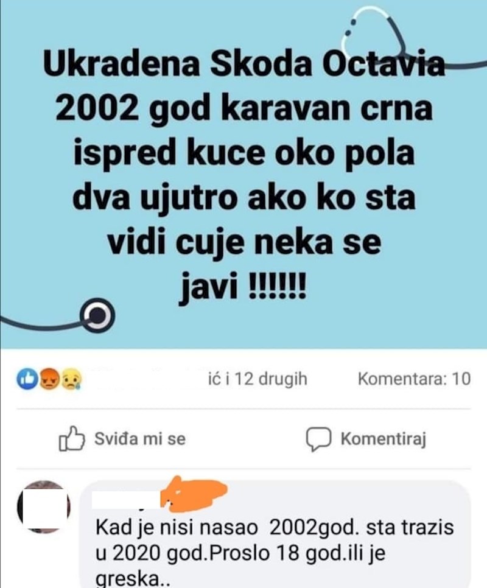Click the 'Ukradena Skoda Octavia' headline text

tap(243, 64)
